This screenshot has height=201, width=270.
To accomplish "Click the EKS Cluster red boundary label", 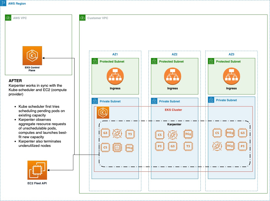I will click(x=174, y=110).
